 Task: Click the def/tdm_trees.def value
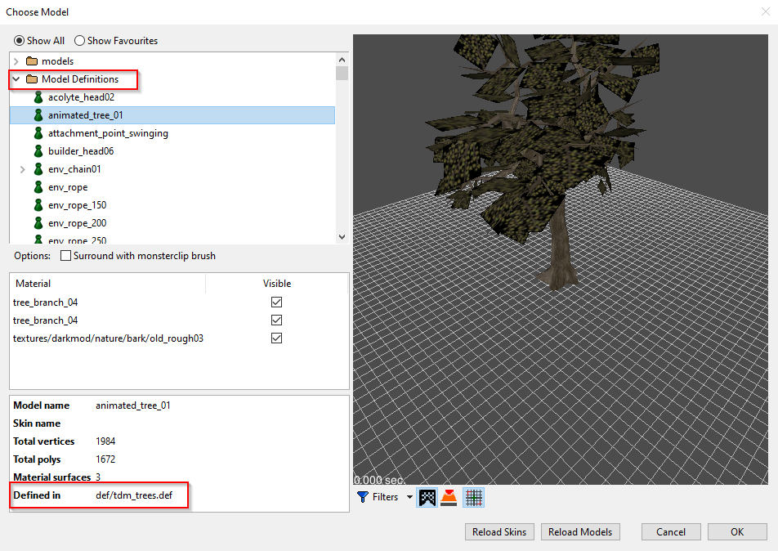pos(134,495)
